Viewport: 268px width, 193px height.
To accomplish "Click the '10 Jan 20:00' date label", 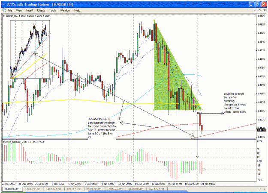I will click(x=125, y=184).
